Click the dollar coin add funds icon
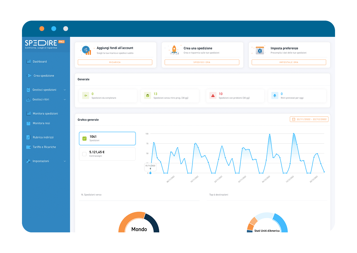The height and width of the screenshot is (253, 357). 86,50
